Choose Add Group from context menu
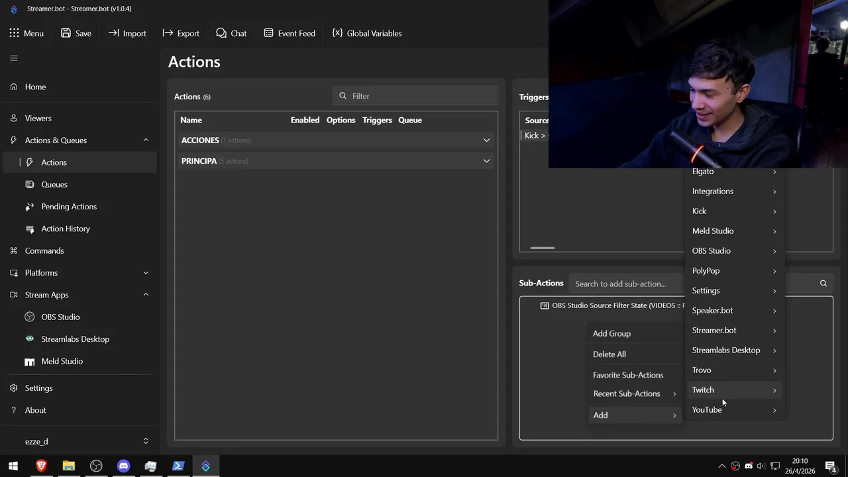The image size is (848, 477). point(635,333)
